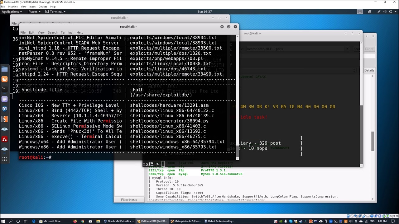Click ENG language indicator on taskbar
Screen dimensions: 399x224
[x=372, y=221]
